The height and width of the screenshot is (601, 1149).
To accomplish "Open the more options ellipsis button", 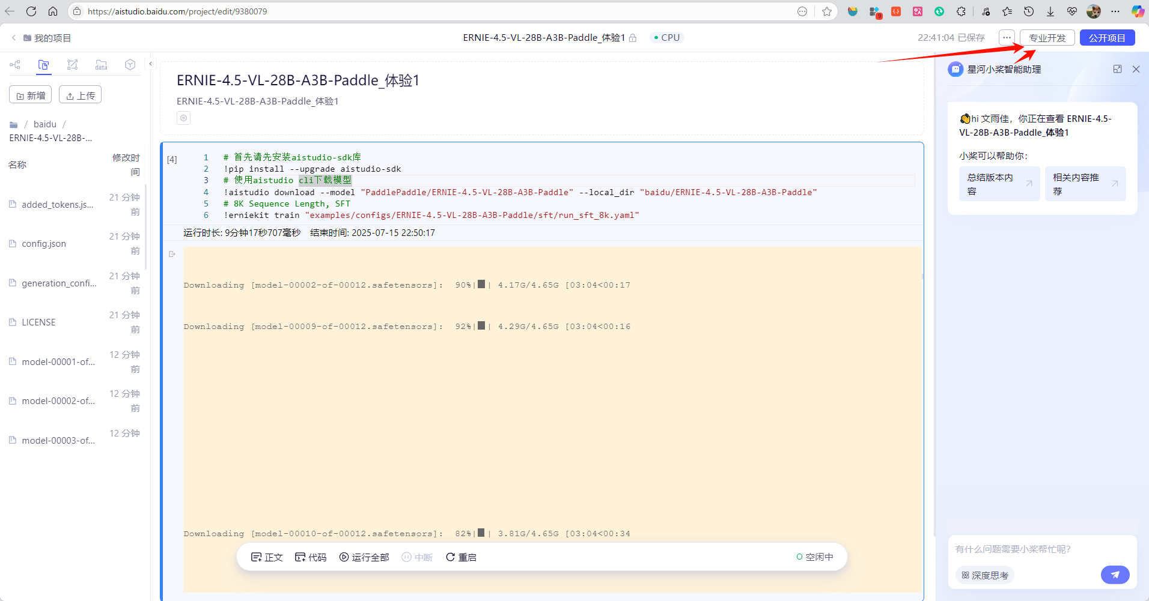I will (1007, 37).
